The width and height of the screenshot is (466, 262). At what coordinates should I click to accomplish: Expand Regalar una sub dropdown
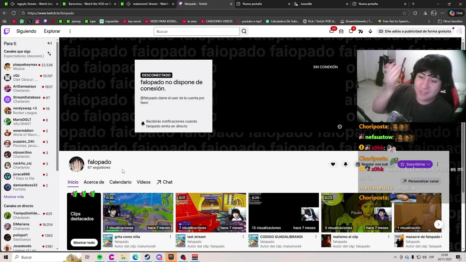point(391,164)
